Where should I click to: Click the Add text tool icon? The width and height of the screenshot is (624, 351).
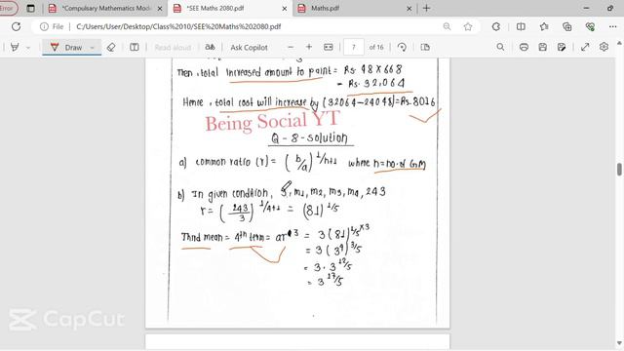point(135,48)
